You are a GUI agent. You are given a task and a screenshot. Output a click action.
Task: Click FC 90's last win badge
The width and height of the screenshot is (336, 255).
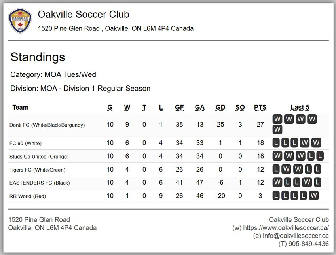click(315, 143)
